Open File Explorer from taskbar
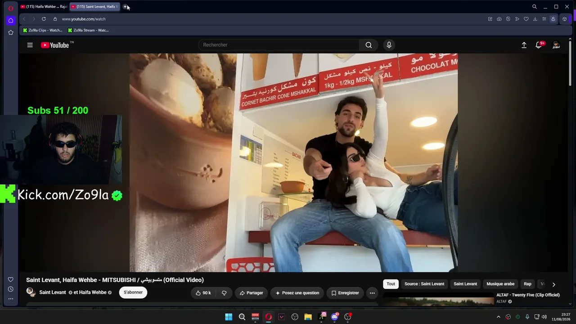 click(308, 317)
